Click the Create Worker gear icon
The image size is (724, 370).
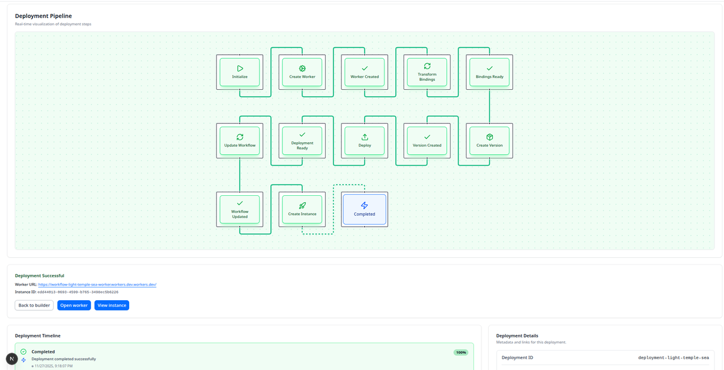pos(302,67)
